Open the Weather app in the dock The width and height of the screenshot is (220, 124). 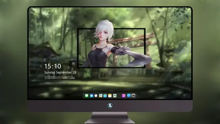92,96
